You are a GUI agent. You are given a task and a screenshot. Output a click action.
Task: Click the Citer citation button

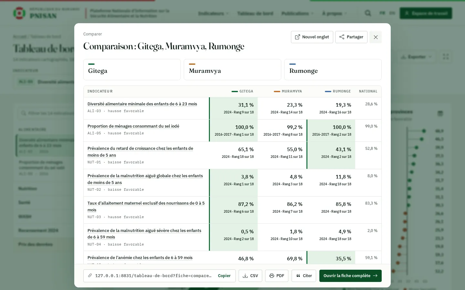click(x=304, y=276)
